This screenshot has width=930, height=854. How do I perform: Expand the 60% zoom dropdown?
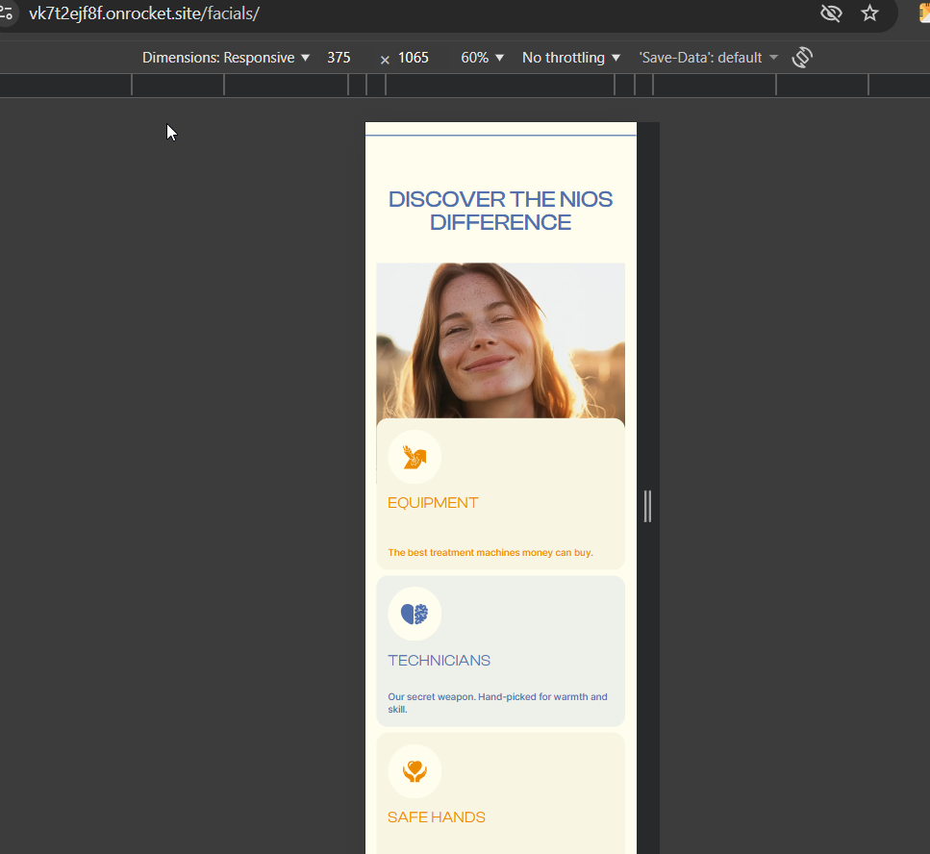(x=482, y=58)
